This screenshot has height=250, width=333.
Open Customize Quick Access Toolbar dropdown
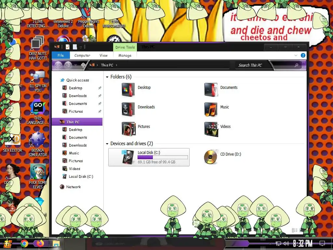(81, 47)
